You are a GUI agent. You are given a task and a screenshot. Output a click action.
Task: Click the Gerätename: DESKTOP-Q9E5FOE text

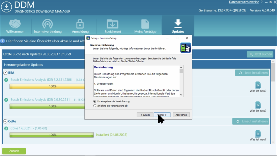(x=222, y=11)
